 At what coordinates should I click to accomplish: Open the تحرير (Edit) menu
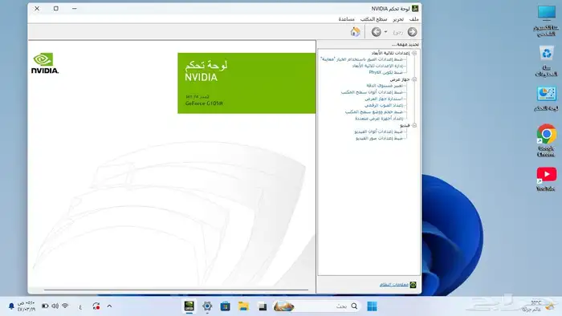pyautogui.click(x=398, y=19)
